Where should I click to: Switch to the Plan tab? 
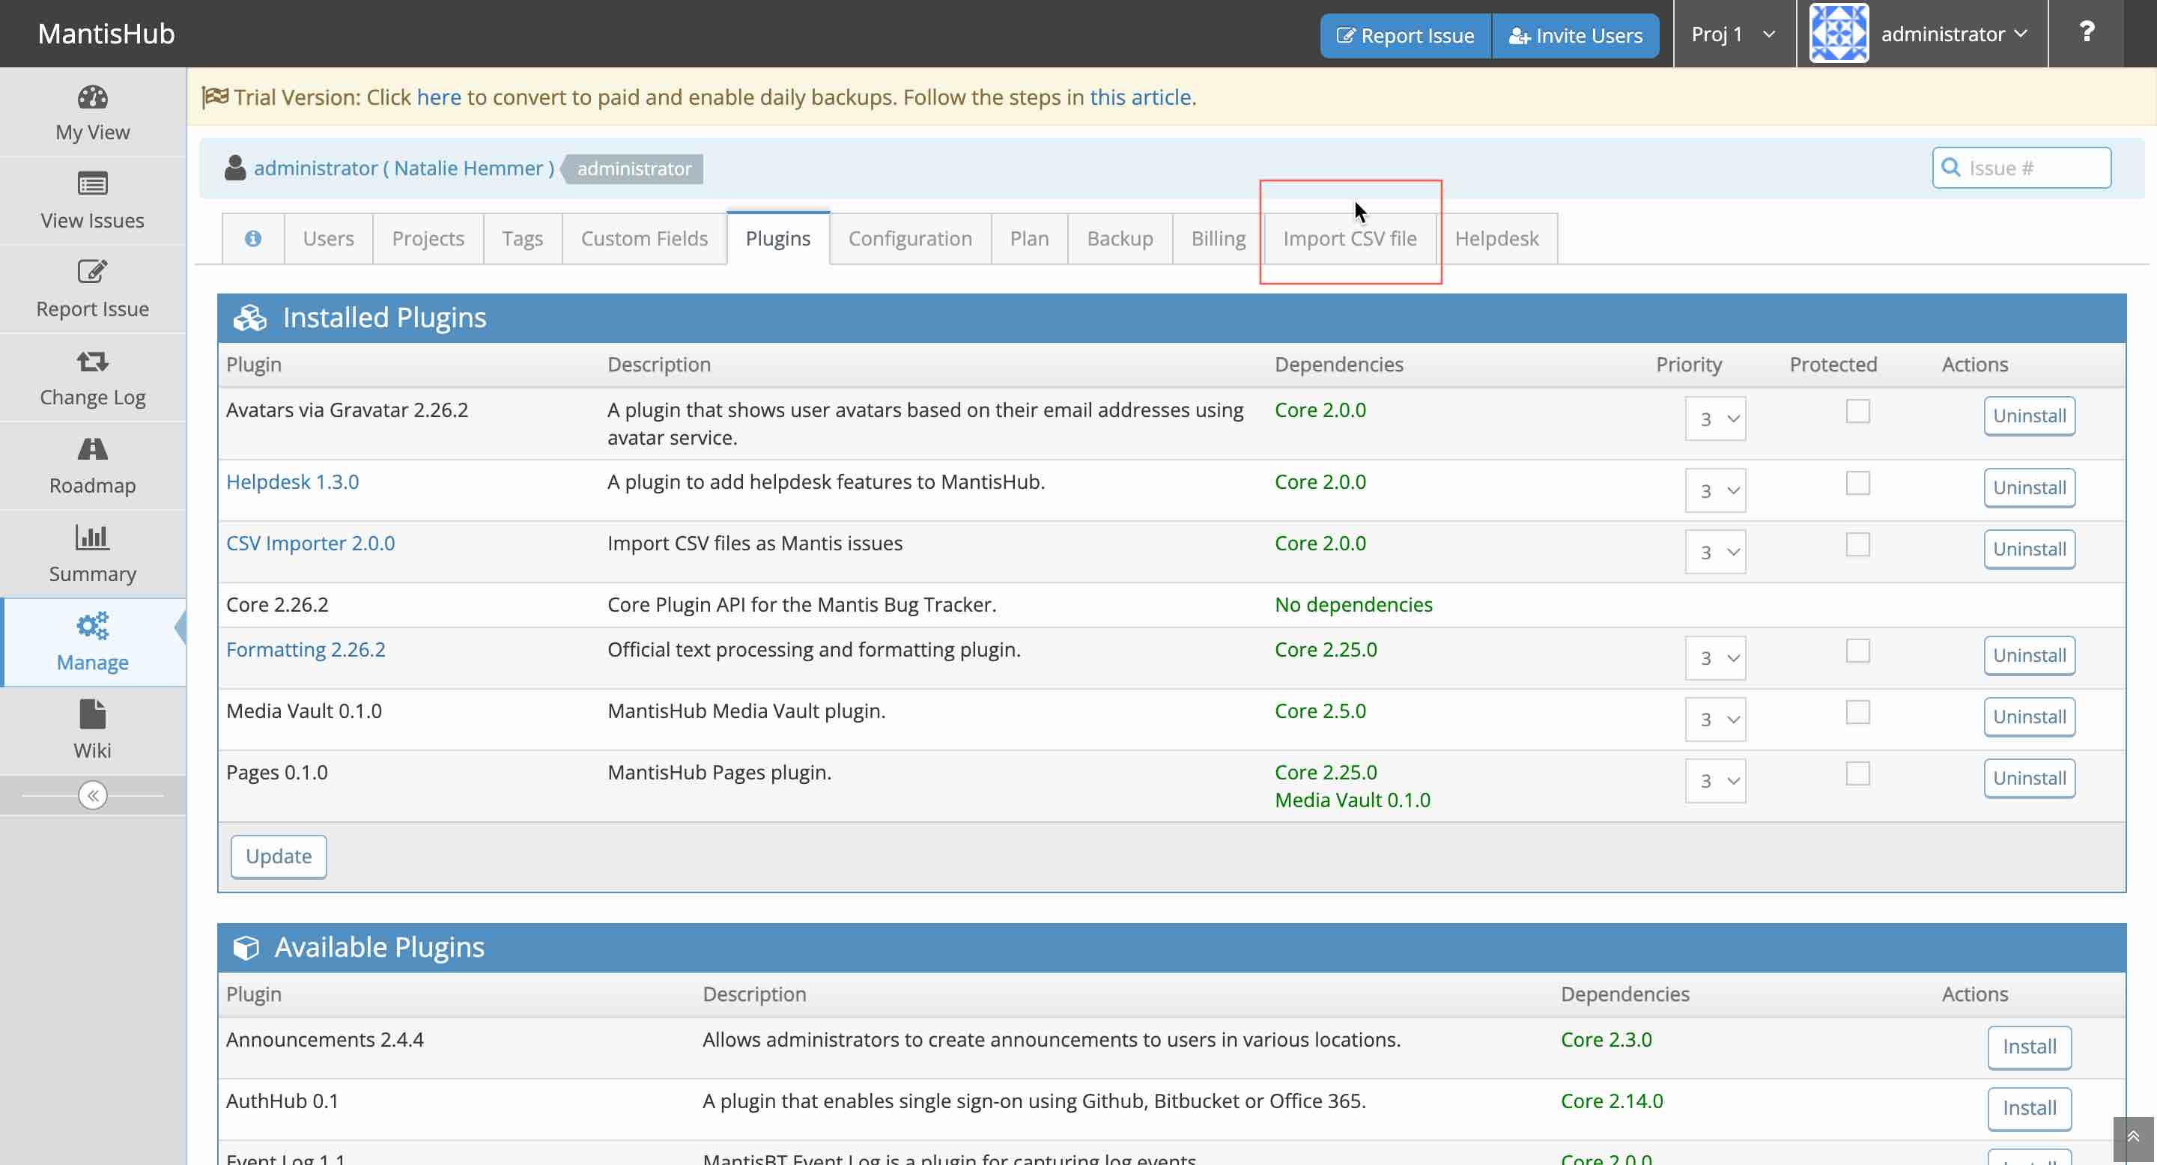(1029, 239)
